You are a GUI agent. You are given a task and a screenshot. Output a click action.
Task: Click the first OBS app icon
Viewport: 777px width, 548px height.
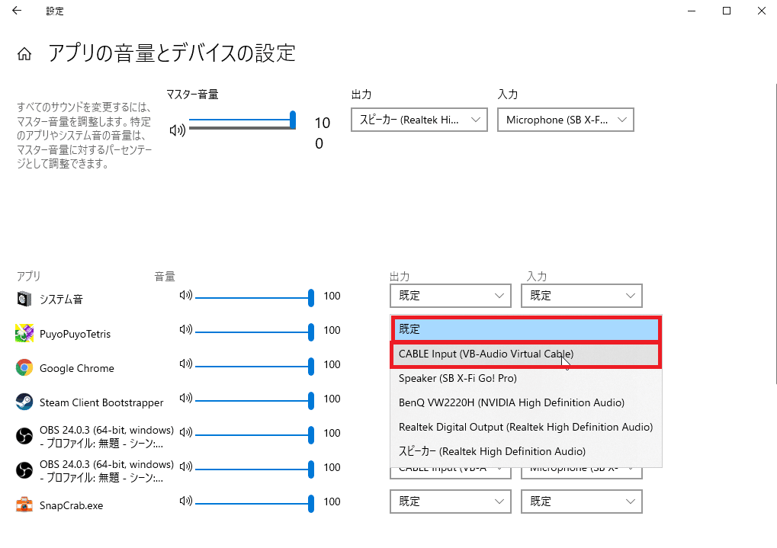pyautogui.click(x=24, y=436)
